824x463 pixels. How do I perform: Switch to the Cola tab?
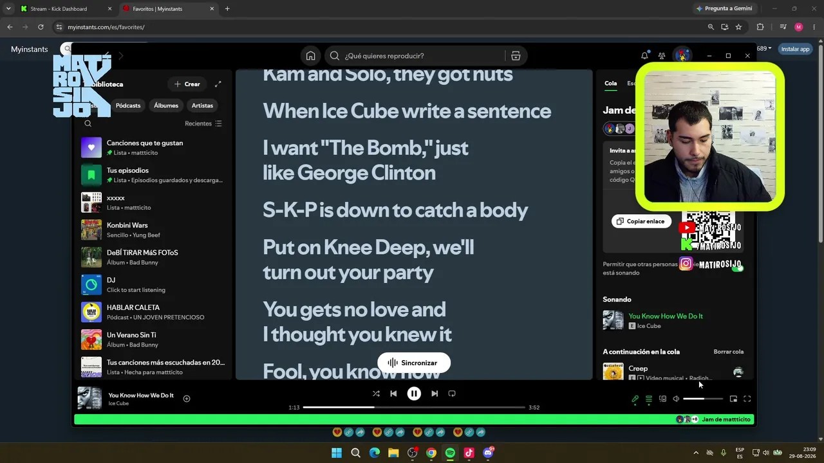610,84
